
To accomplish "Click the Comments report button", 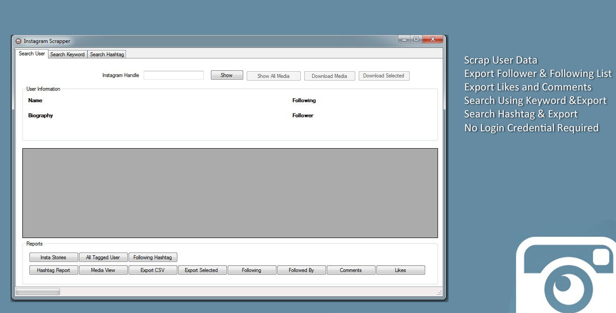I will pos(351,270).
